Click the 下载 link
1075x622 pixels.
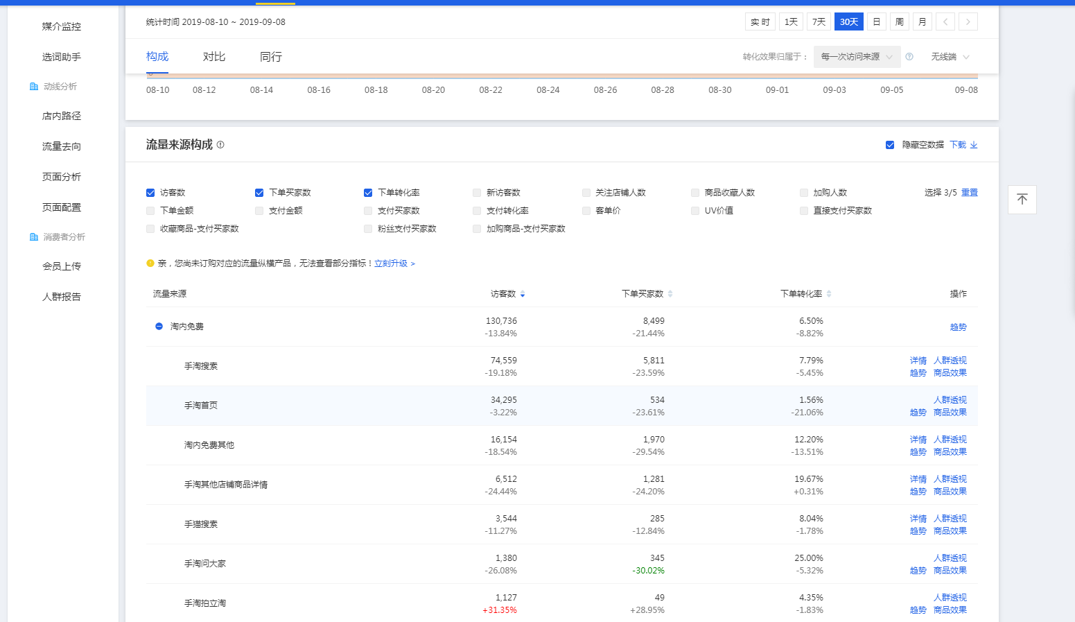958,145
